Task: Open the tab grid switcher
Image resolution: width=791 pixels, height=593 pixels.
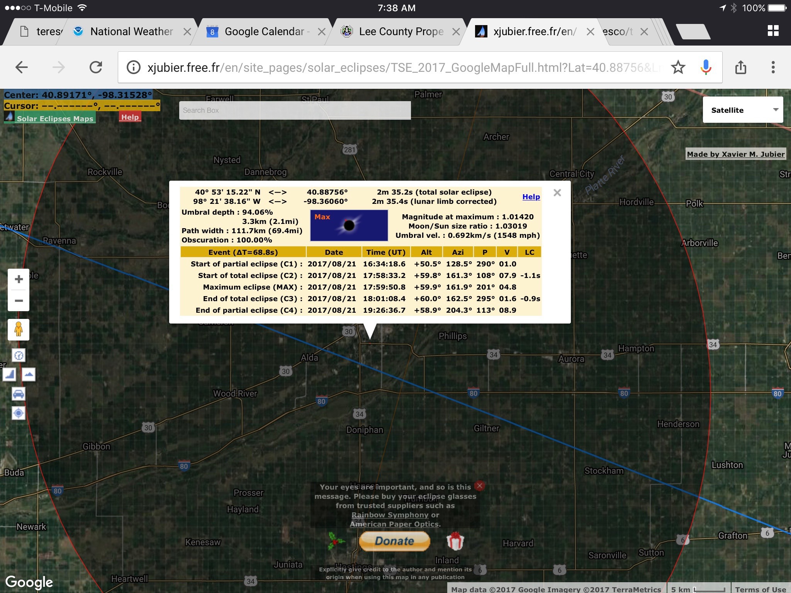Action: pyautogui.click(x=773, y=31)
